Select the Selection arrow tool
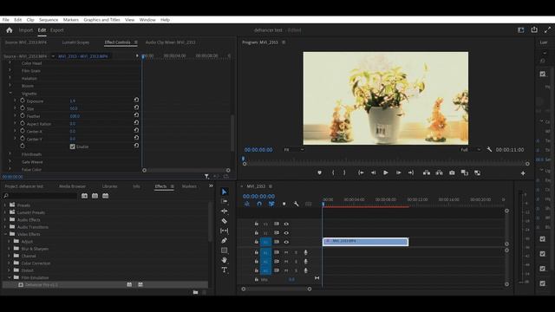555x312 pixels. pos(224,192)
